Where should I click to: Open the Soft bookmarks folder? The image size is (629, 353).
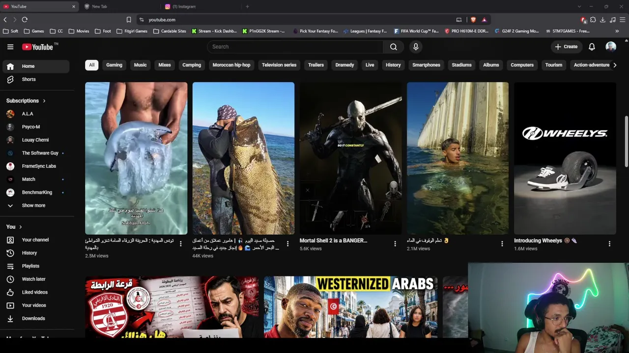point(11,31)
